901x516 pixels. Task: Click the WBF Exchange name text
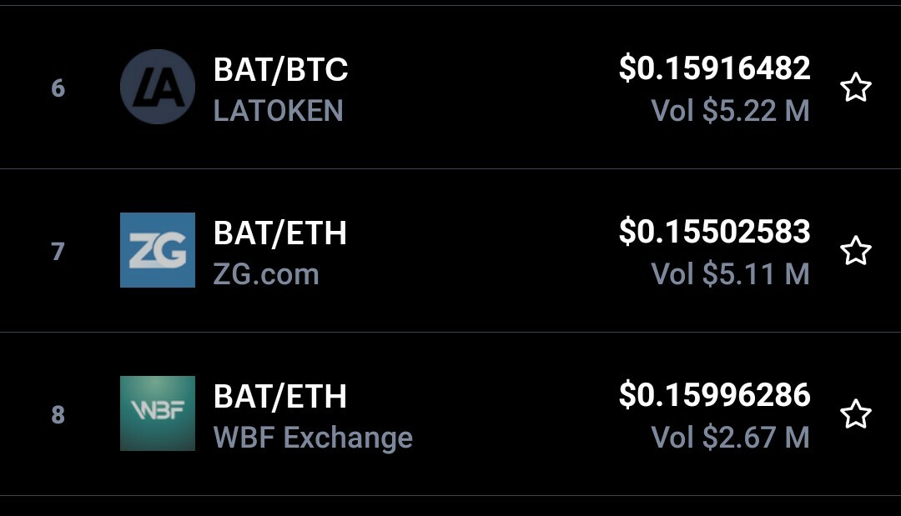click(313, 438)
